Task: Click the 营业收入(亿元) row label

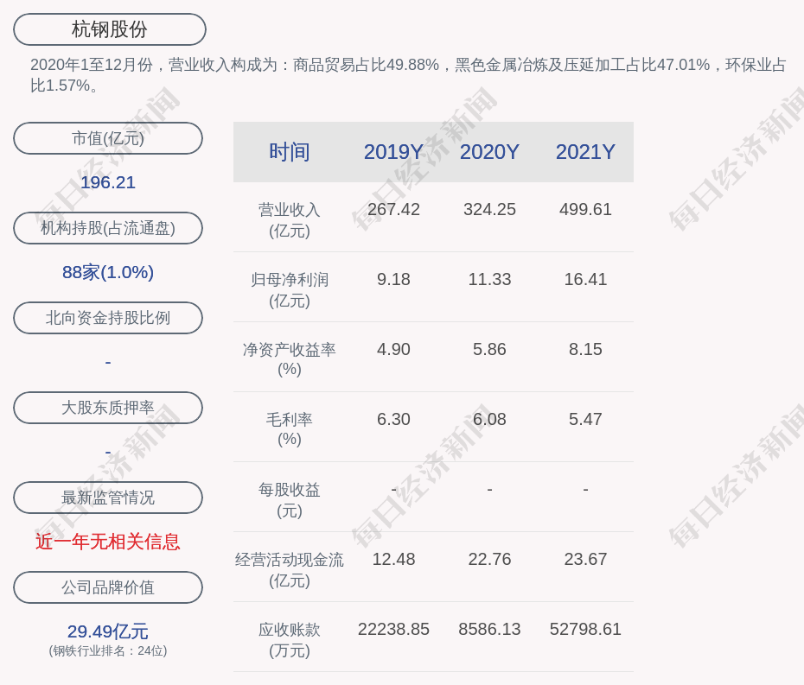Action: pos(290,220)
